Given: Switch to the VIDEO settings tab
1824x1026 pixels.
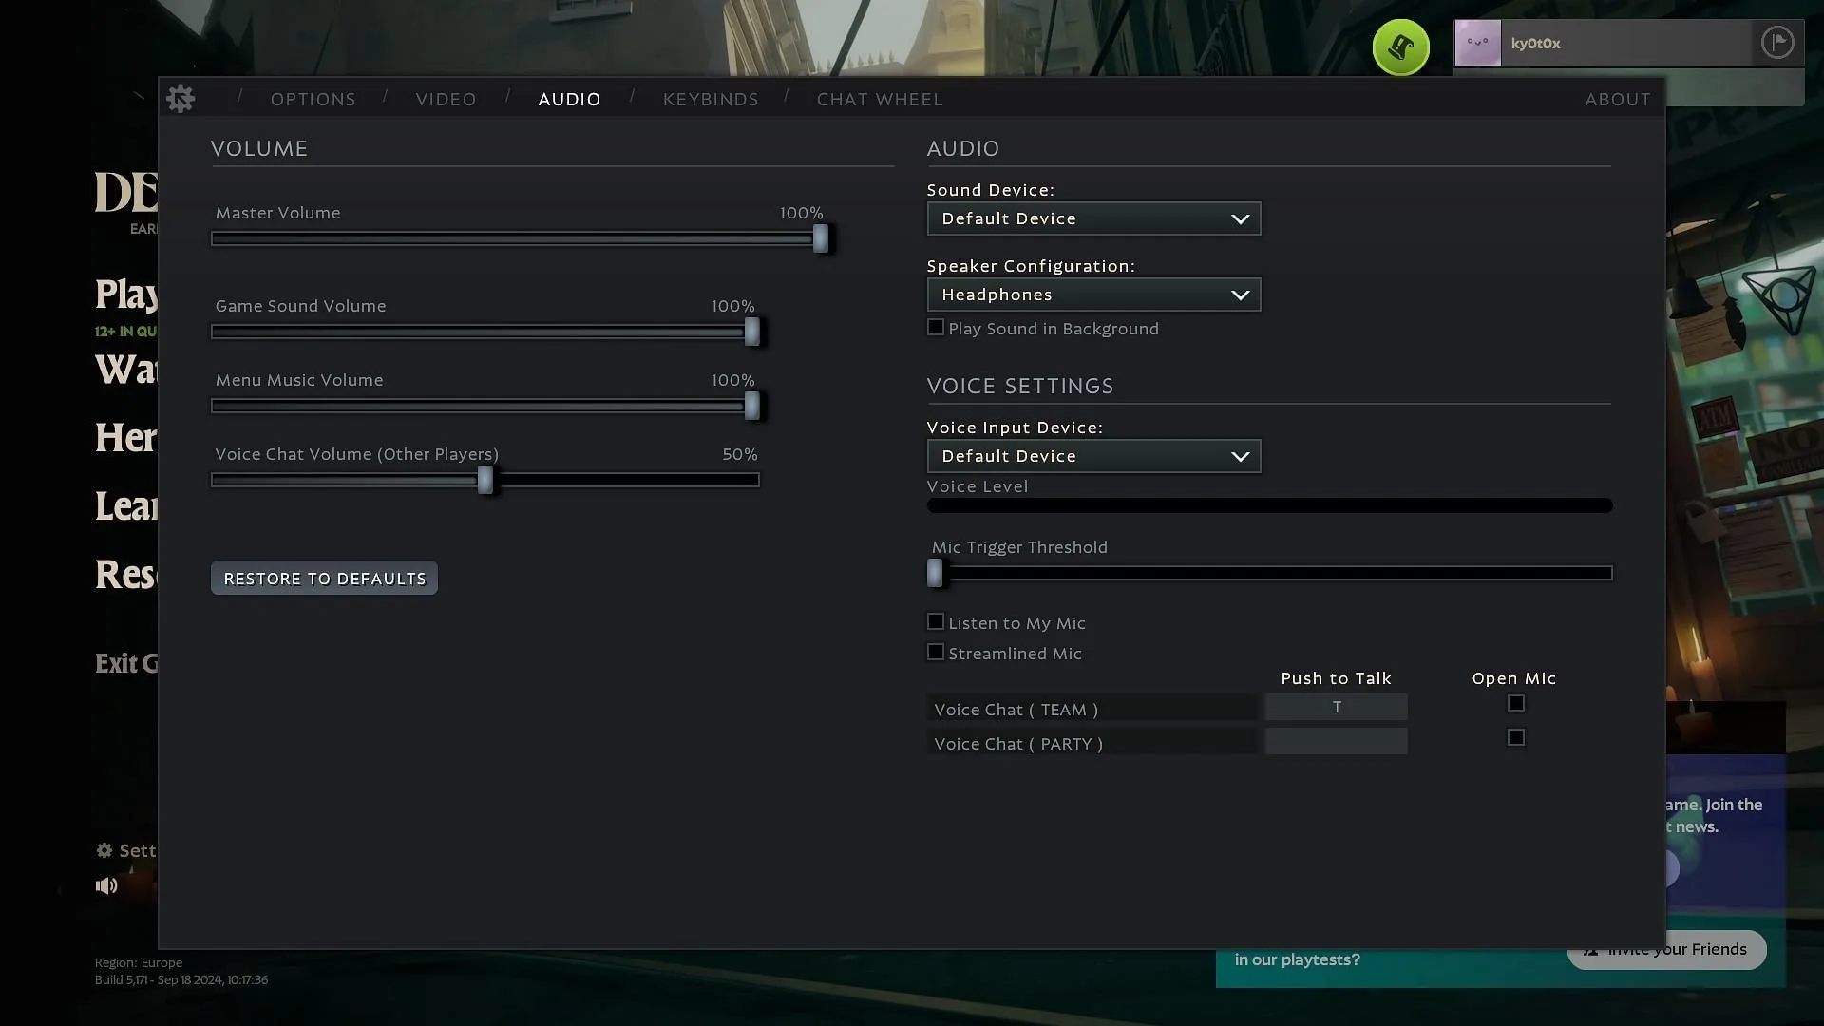Looking at the screenshot, I should pyautogui.click(x=446, y=99).
